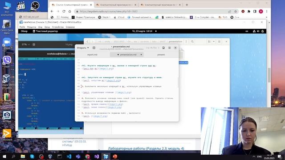Screen dimensions: 285x160
Task: Click the share icon in address bar
Action: [x=230, y=12]
